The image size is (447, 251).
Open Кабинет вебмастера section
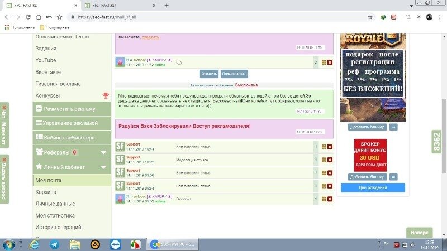[72, 137]
